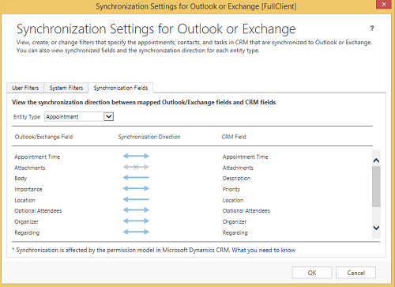Click the CRM Appointment Time field
Viewport: 395px width, 287px height.
point(246,157)
